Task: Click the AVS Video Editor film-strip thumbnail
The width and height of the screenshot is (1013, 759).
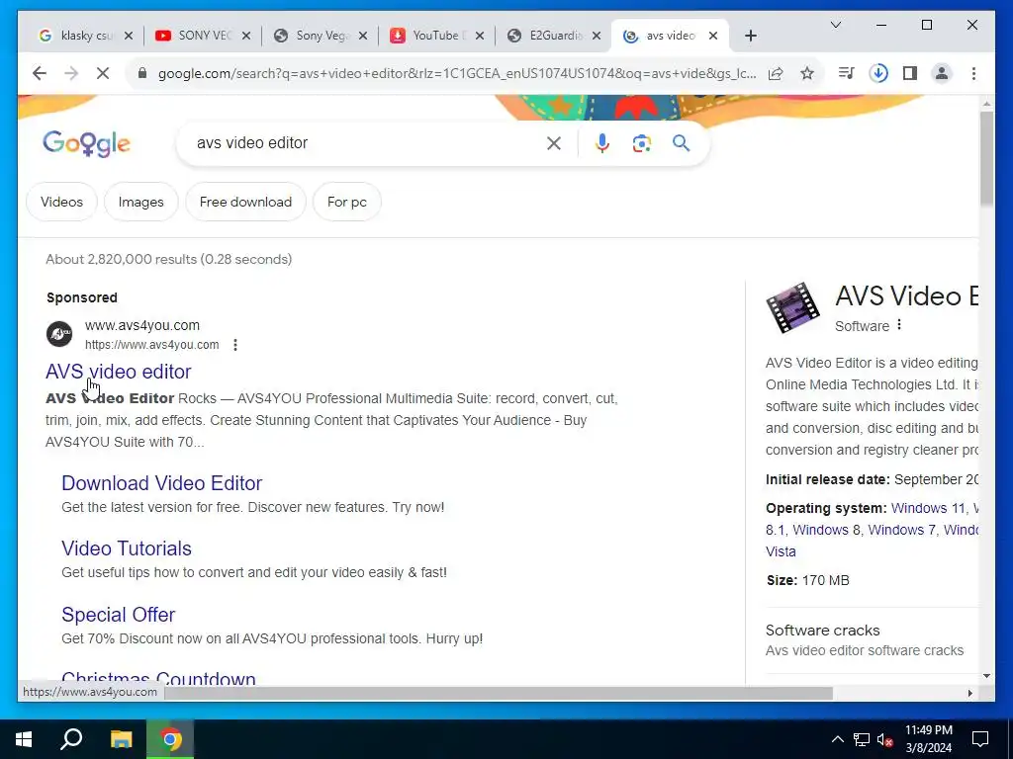Action: (792, 308)
